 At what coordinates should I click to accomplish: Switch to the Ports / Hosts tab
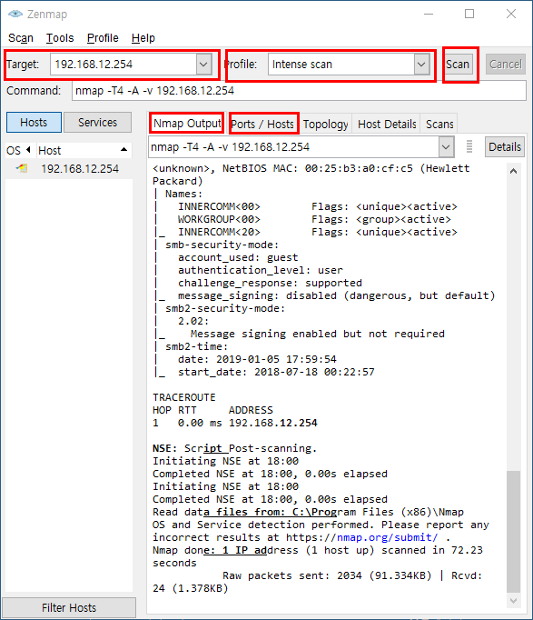click(x=262, y=125)
